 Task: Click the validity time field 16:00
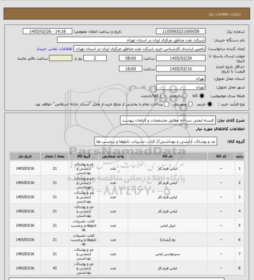tap(130, 69)
